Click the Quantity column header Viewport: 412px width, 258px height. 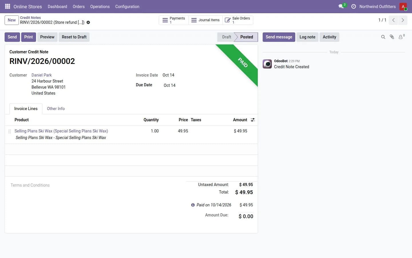(x=151, y=120)
